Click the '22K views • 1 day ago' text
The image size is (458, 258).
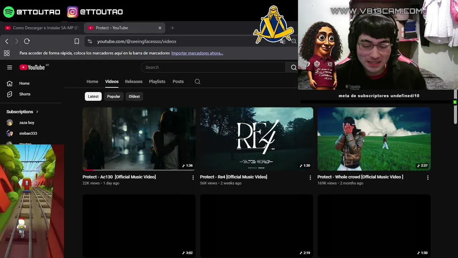(101, 183)
